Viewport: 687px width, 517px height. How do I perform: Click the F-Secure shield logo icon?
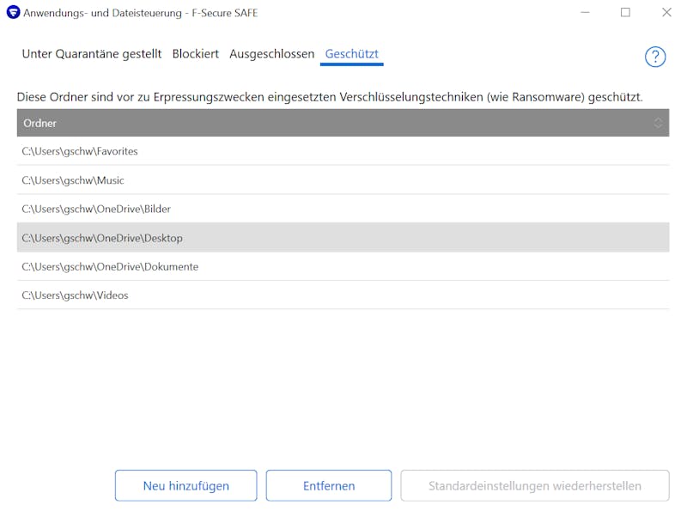13,12
